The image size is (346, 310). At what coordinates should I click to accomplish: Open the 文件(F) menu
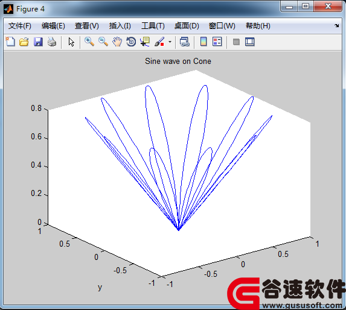20,26
